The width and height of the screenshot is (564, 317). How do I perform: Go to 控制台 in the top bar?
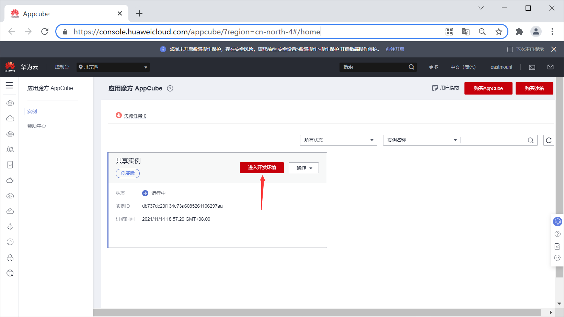[x=62, y=67]
